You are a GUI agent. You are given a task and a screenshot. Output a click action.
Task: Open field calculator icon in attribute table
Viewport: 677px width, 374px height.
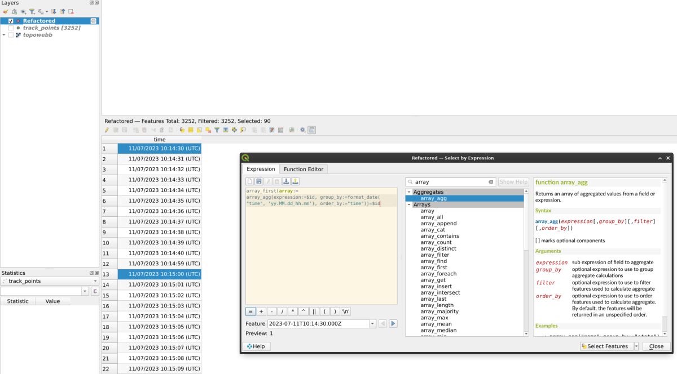tap(280, 130)
